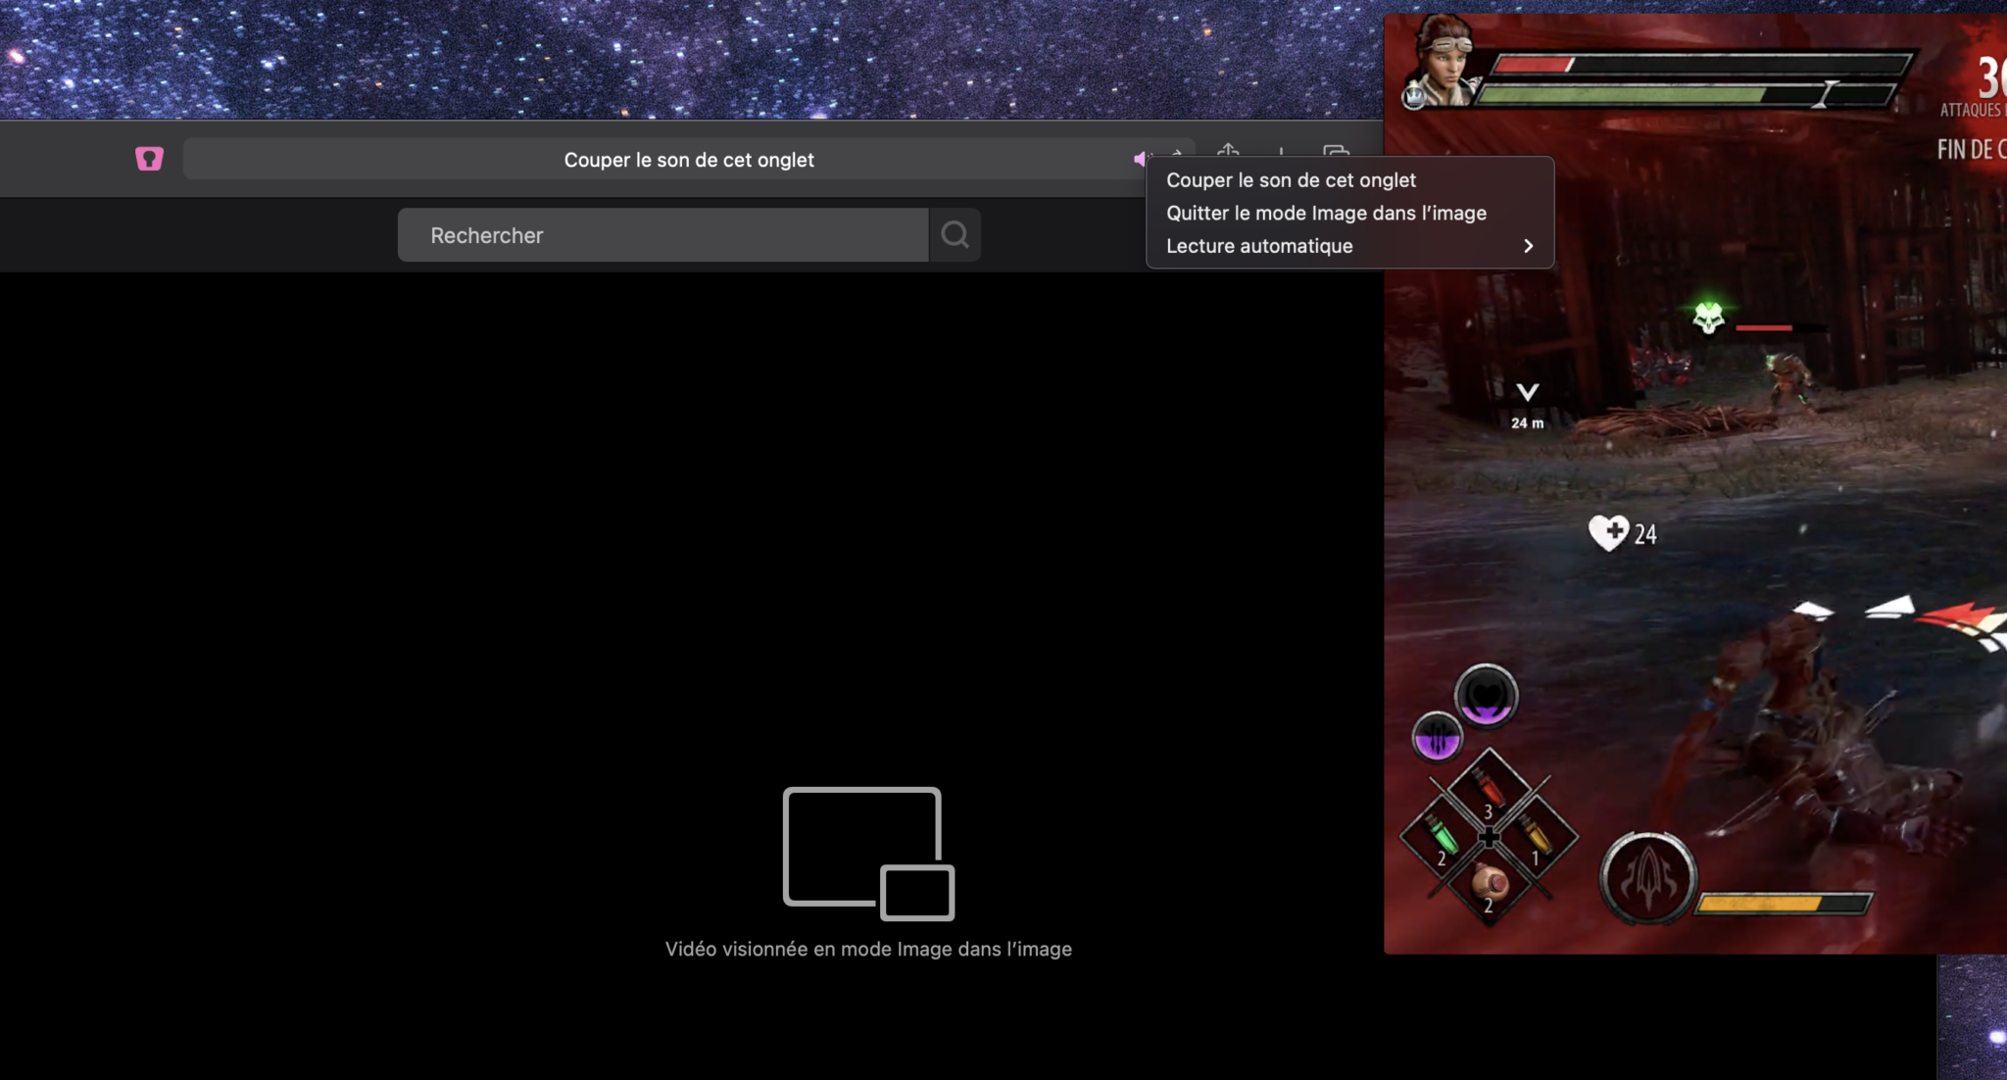The width and height of the screenshot is (2007, 1080).
Task: Click the Rechercher search input field
Action: point(662,234)
